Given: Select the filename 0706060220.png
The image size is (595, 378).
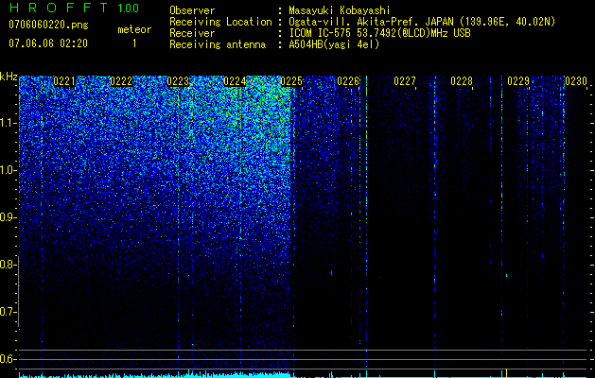Looking at the screenshot, I should [x=48, y=25].
